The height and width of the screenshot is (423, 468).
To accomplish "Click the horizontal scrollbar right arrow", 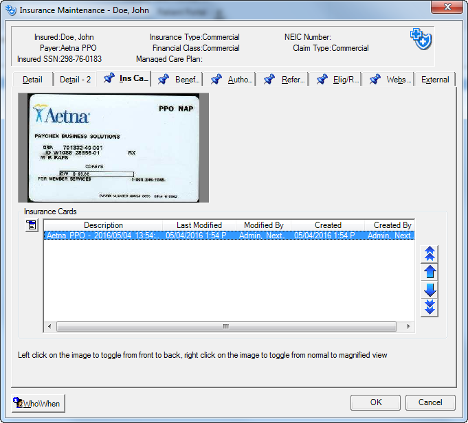I will [410, 327].
